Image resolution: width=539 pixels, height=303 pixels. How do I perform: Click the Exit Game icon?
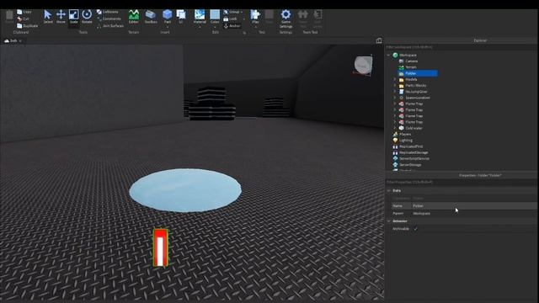tap(318, 14)
